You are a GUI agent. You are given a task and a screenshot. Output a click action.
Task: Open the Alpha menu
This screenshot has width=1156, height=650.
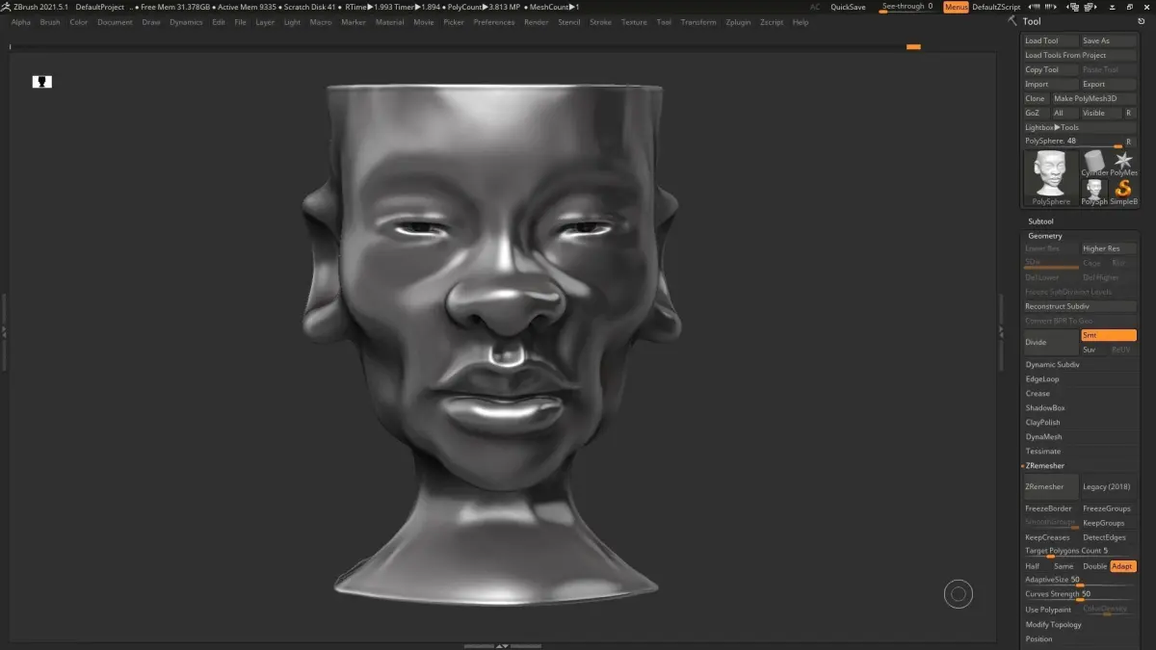21,22
